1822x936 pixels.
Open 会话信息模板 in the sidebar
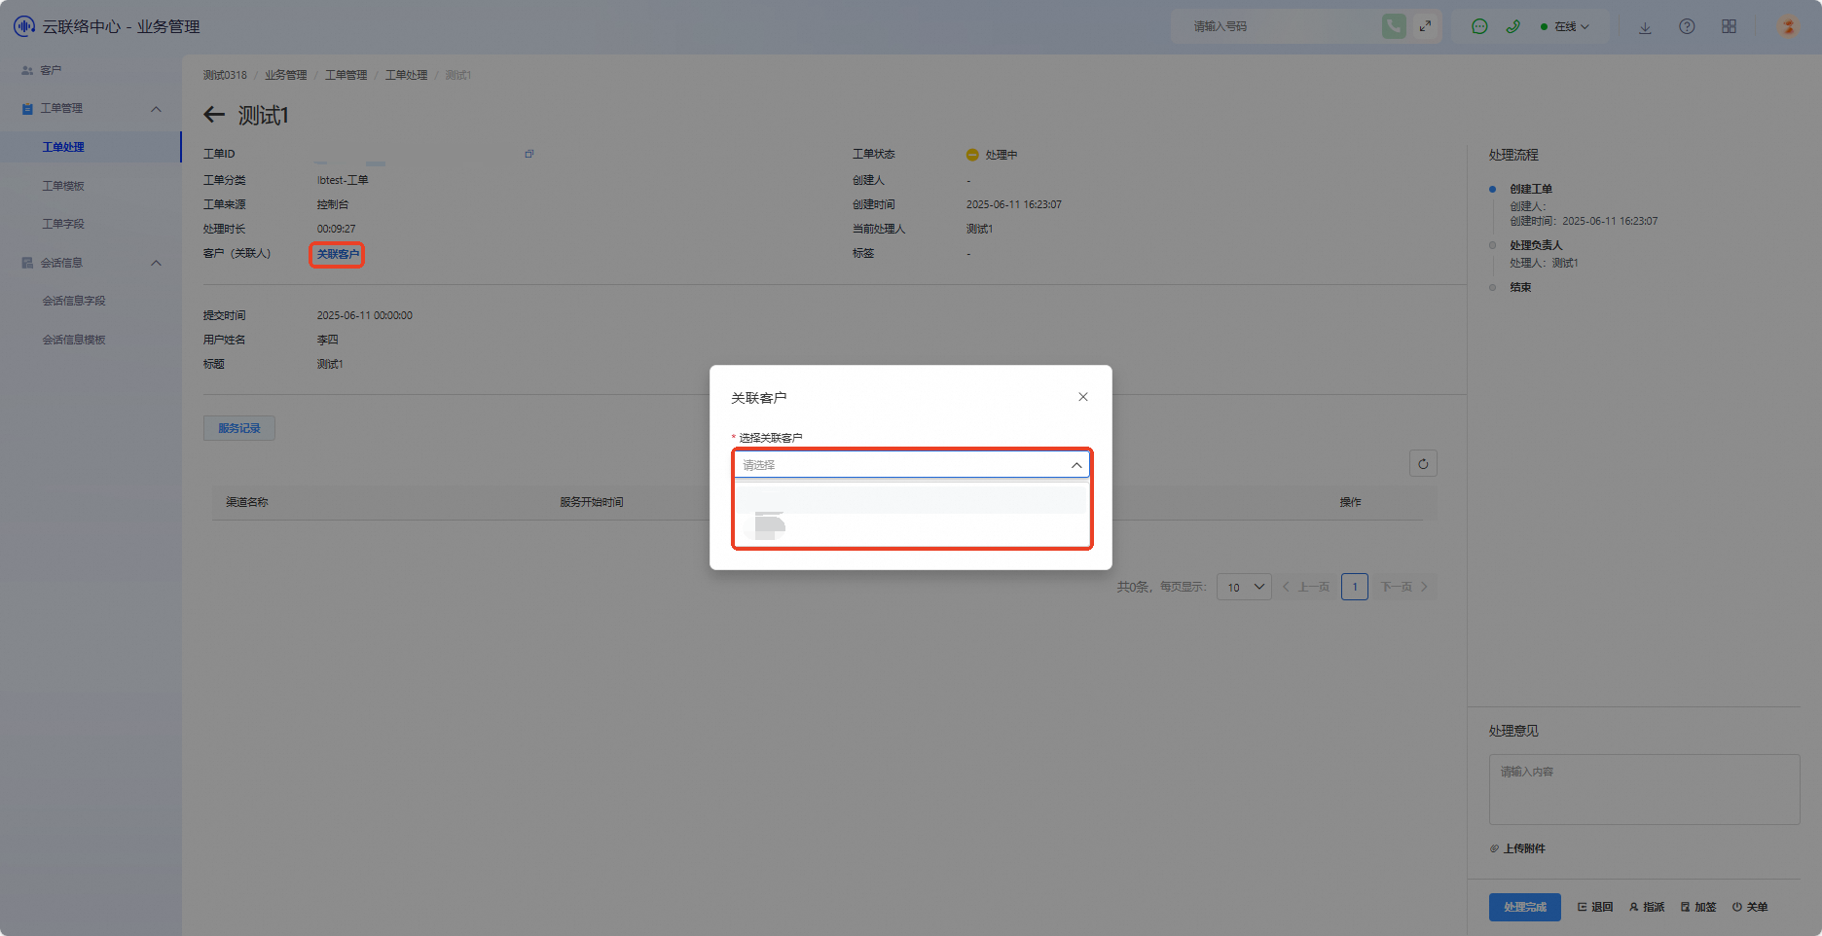click(74, 340)
